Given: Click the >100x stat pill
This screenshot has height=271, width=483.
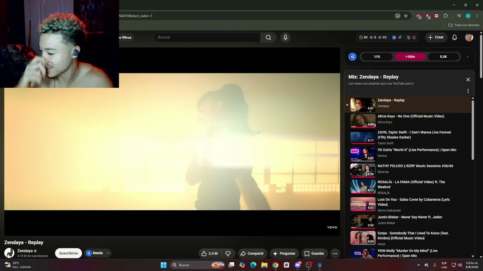Looking at the screenshot, I should pos(410,57).
